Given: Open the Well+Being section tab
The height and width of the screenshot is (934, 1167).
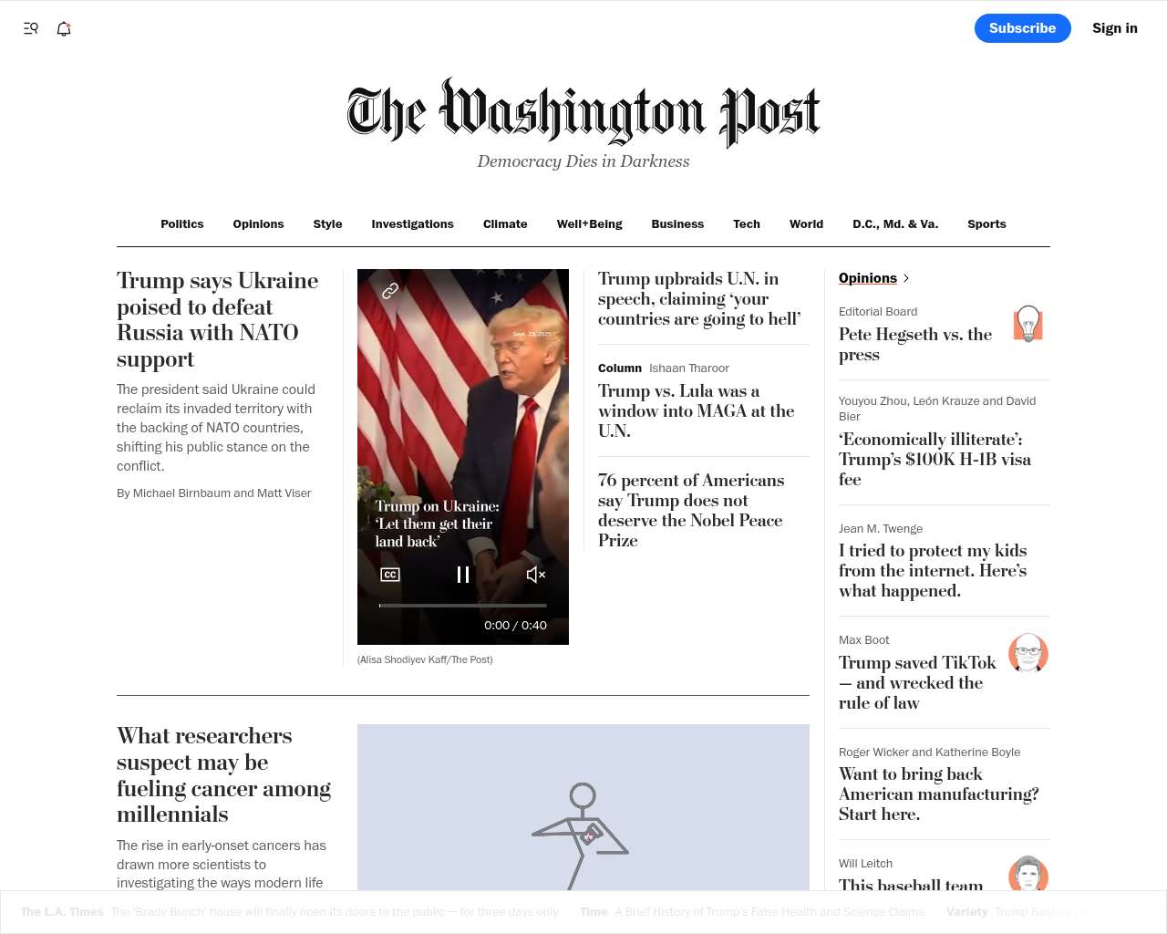Looking at the screenshot, I should coord(590,224).
